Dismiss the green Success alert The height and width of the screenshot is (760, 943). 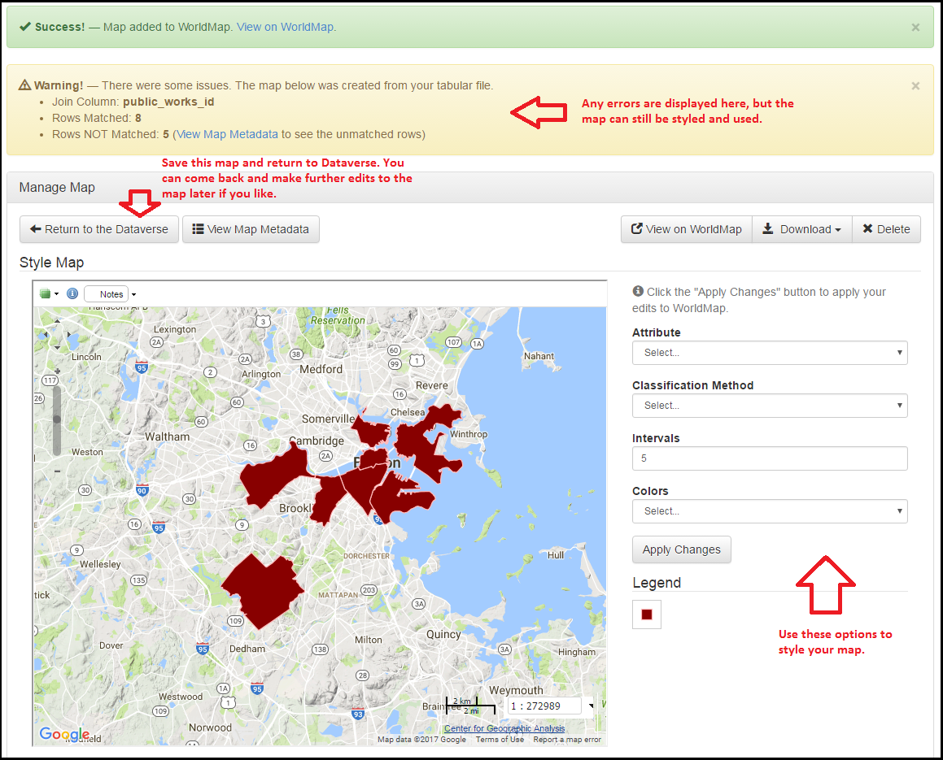[x=915, y=27]
